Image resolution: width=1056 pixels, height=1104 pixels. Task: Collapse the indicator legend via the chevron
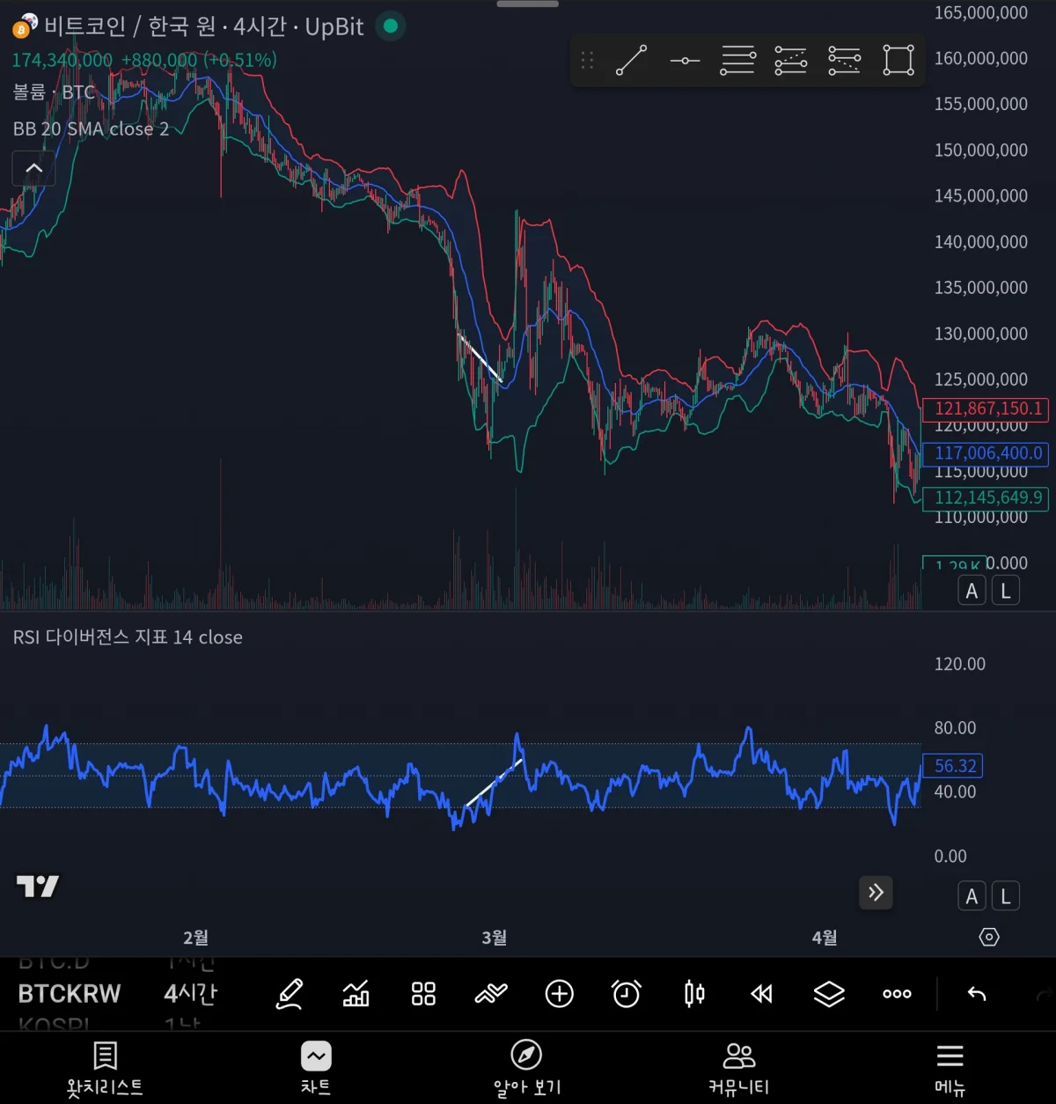(33, 168)
